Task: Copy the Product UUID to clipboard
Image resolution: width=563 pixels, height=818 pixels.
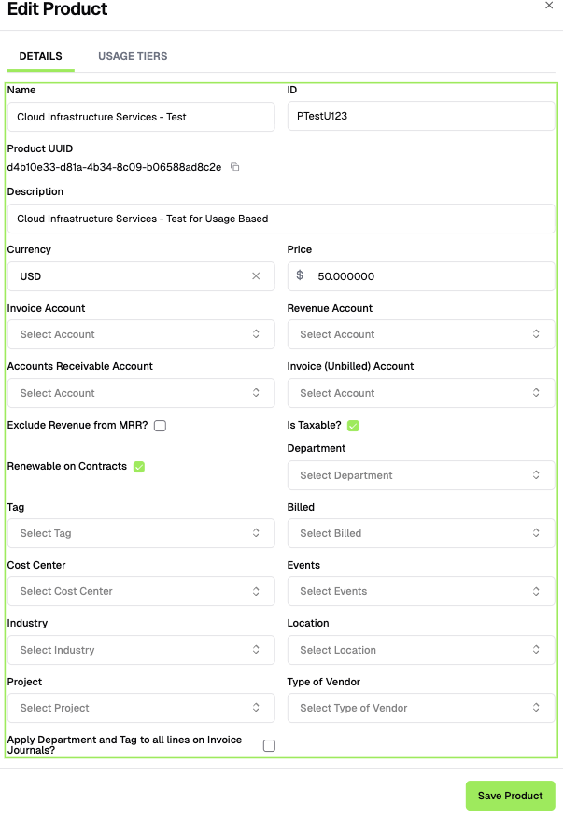Action: click(235, 167)
